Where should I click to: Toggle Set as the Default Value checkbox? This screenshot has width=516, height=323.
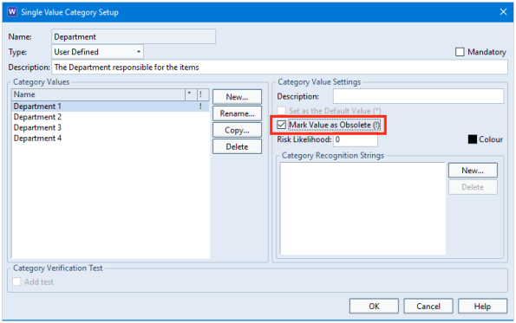click(x=281, y=111)
